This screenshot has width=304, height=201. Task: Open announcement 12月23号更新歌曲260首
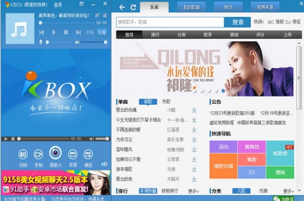pos(232,113)
